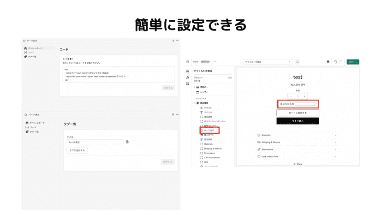Open the app embeds icon in the left rail
382x215 pixels.
(x=188, y=84)
